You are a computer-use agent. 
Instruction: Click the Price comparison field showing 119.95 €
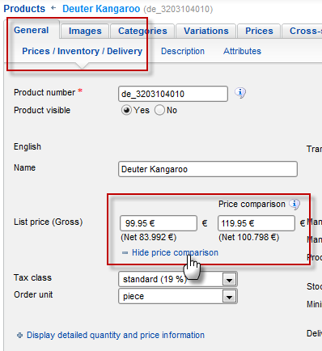tap(256, 223)
